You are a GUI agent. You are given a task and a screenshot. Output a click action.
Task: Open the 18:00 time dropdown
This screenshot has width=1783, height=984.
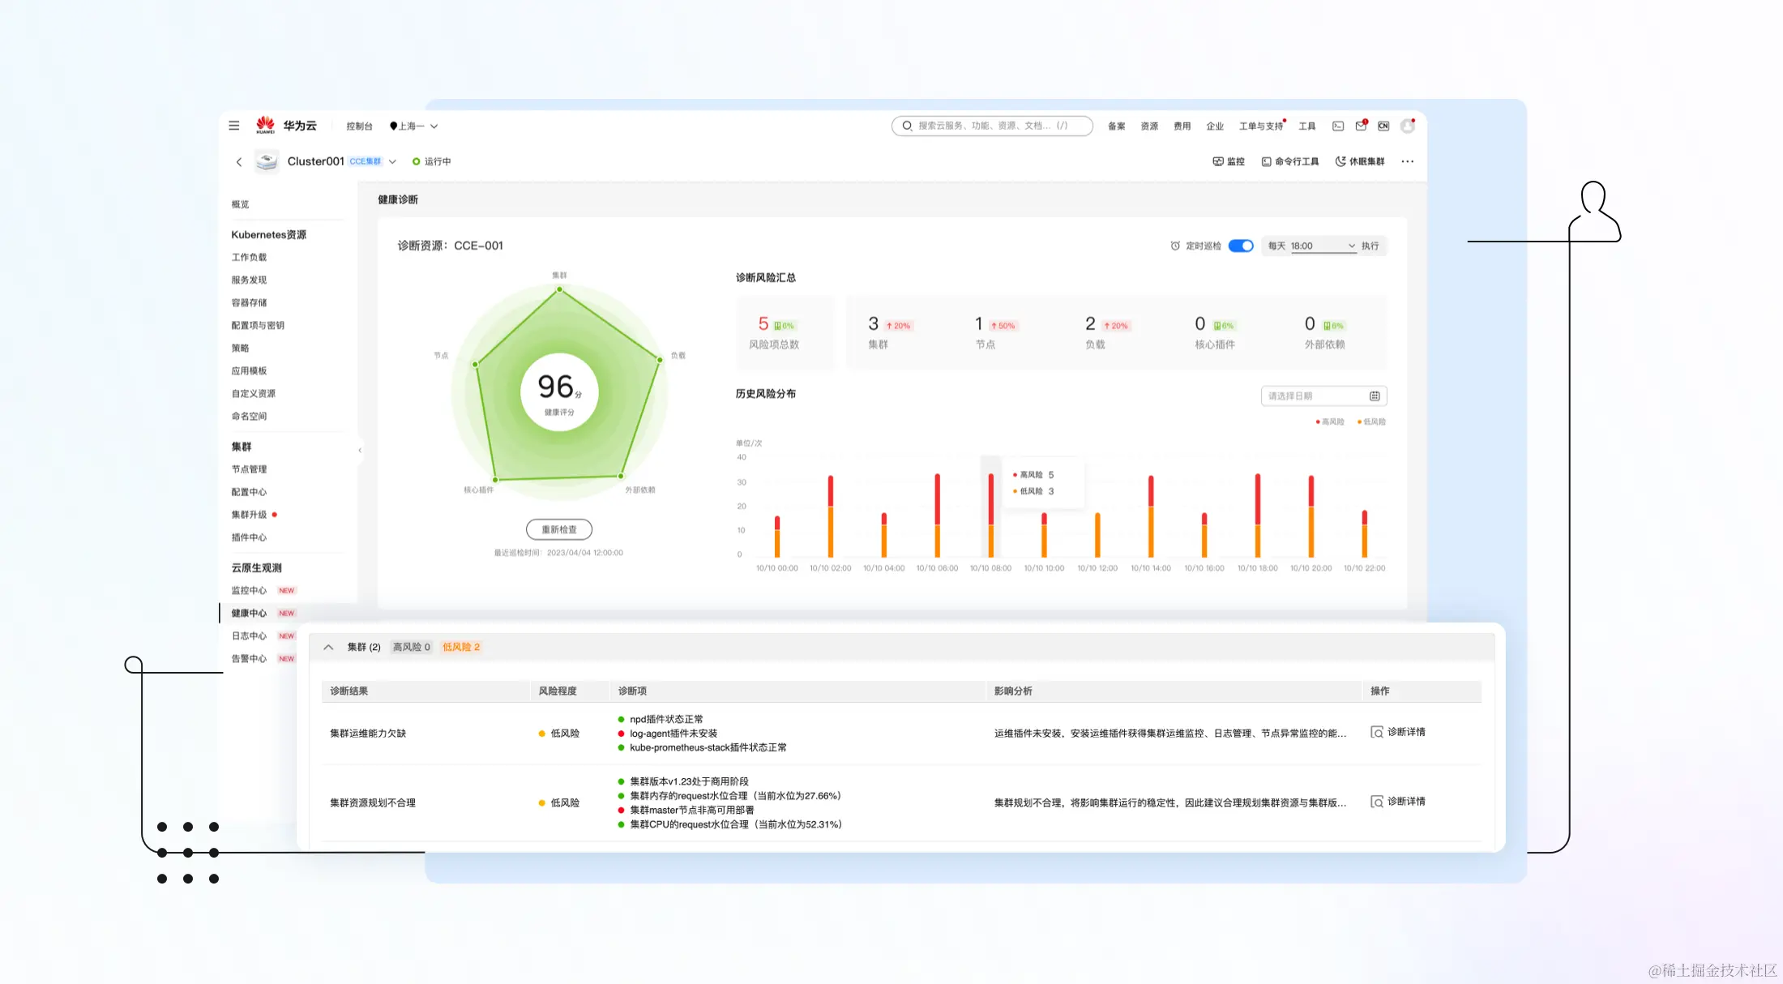tap(1323, 246)
